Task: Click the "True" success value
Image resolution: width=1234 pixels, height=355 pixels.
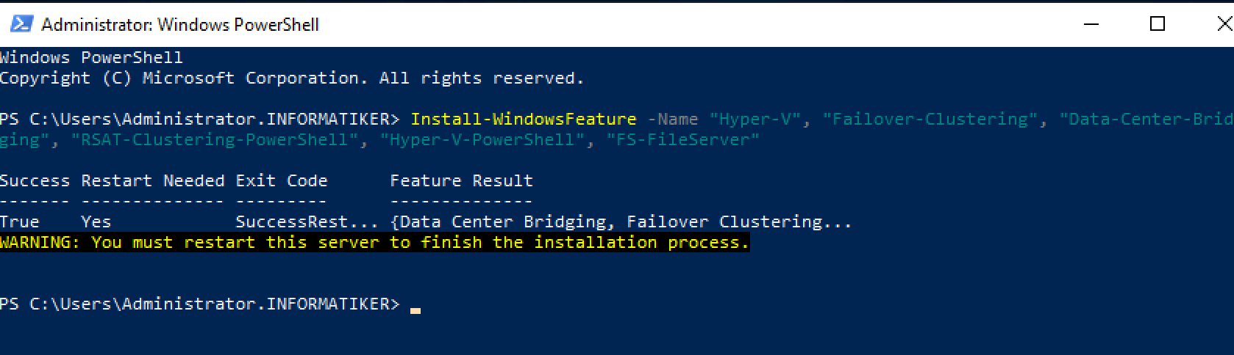Action: click(x=20, y=222)
